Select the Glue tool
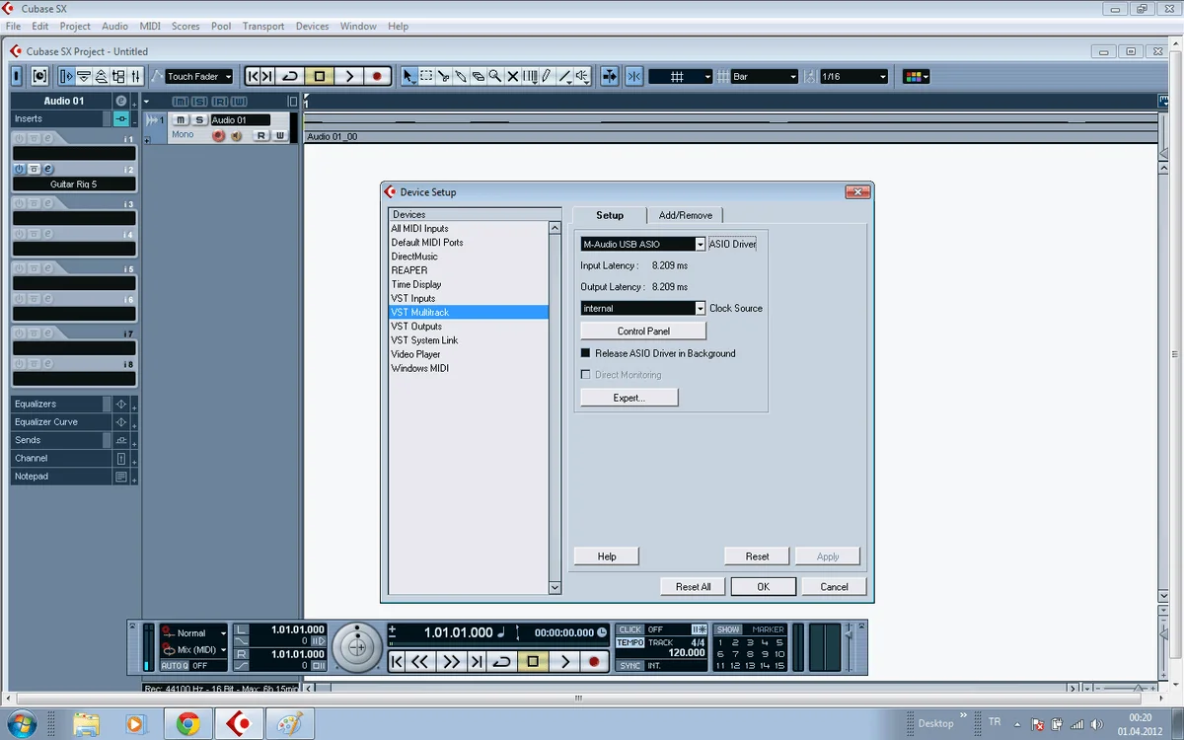This screenshot has width=1184, height=740. [x=461, y=76]
